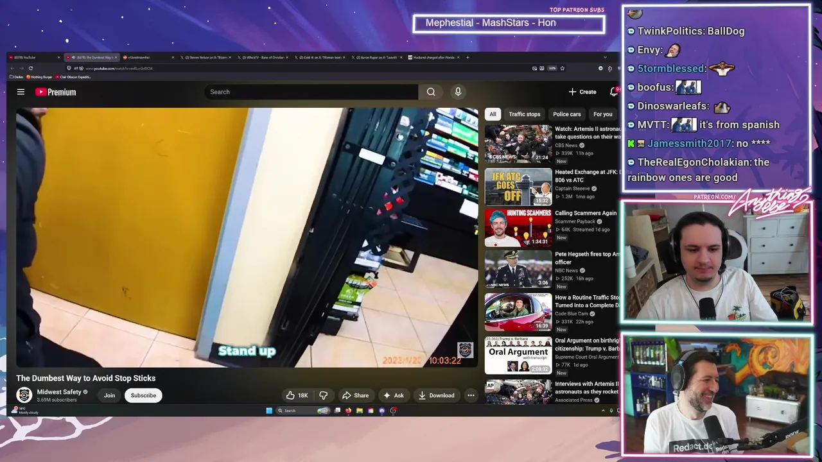Open a new browser tab
Screen dimensions: 822x462
[468, 57]
